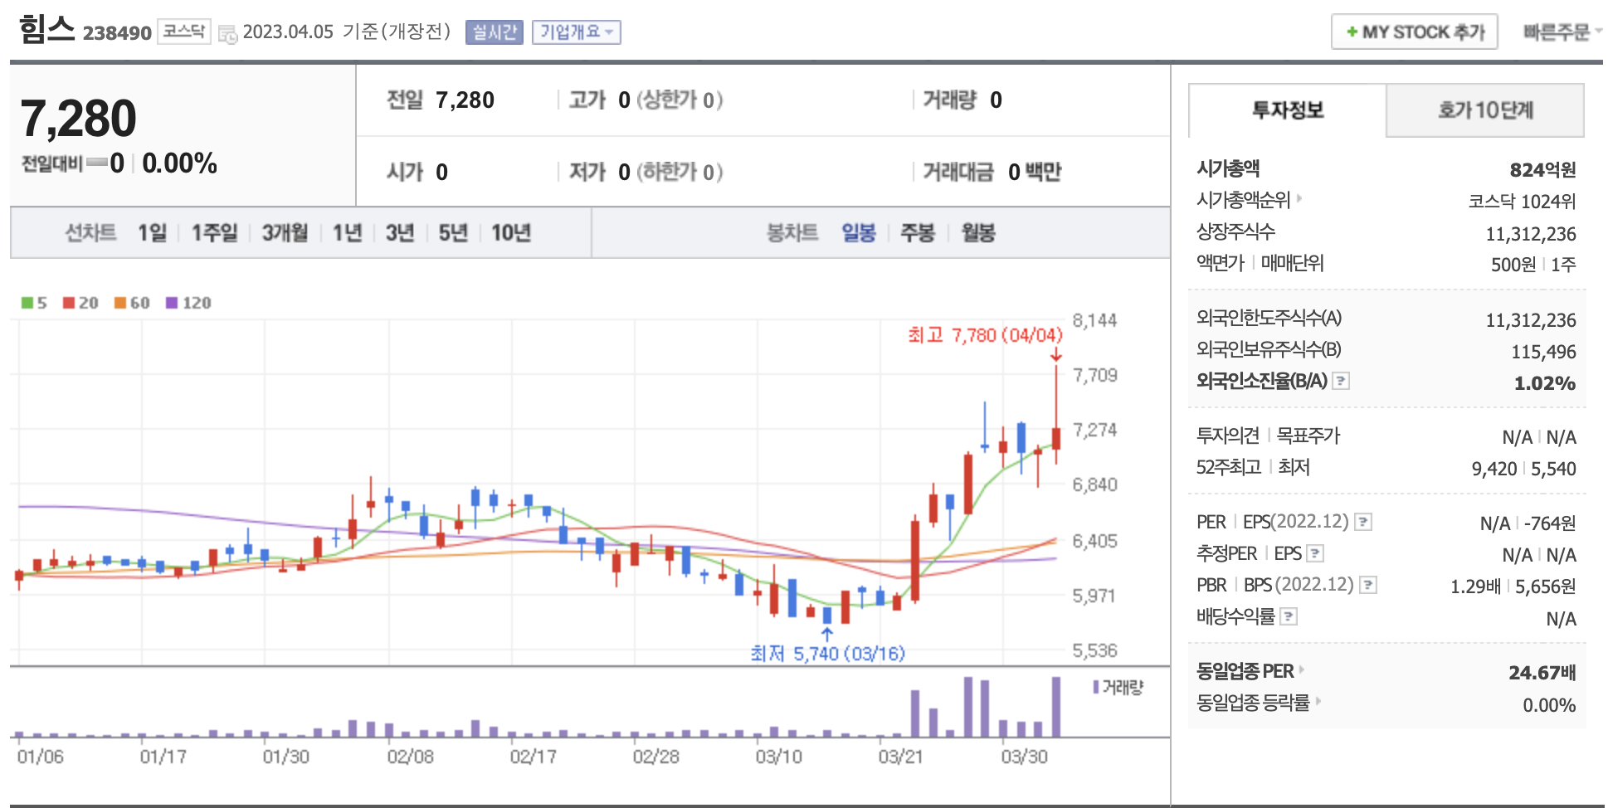Image resolution: width=1608 pixels, height=808 pixels.
Task: Click the calendar clock icon before the date
Action: [x=227, y=33]
